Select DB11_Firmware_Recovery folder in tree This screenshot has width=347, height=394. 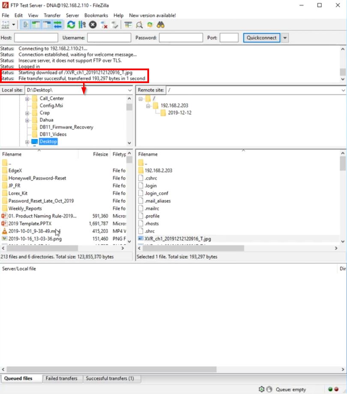[x=66, y=127]
